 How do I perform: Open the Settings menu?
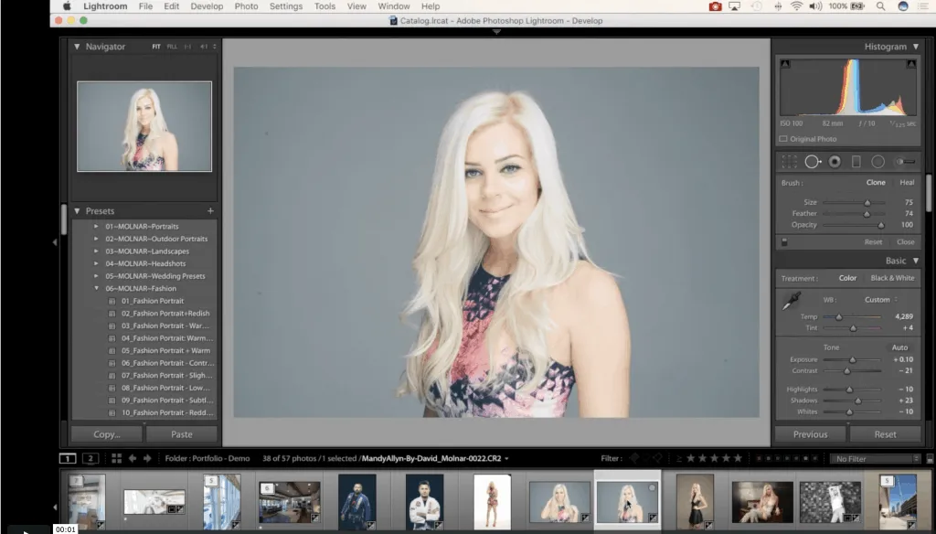[x=286, y=6]
